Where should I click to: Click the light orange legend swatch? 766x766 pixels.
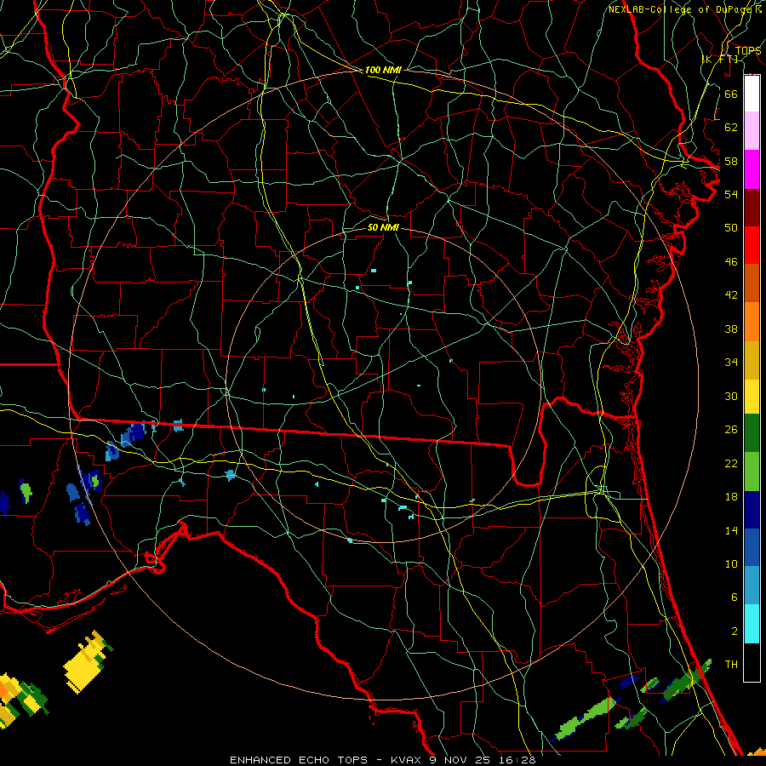[752, 322]
